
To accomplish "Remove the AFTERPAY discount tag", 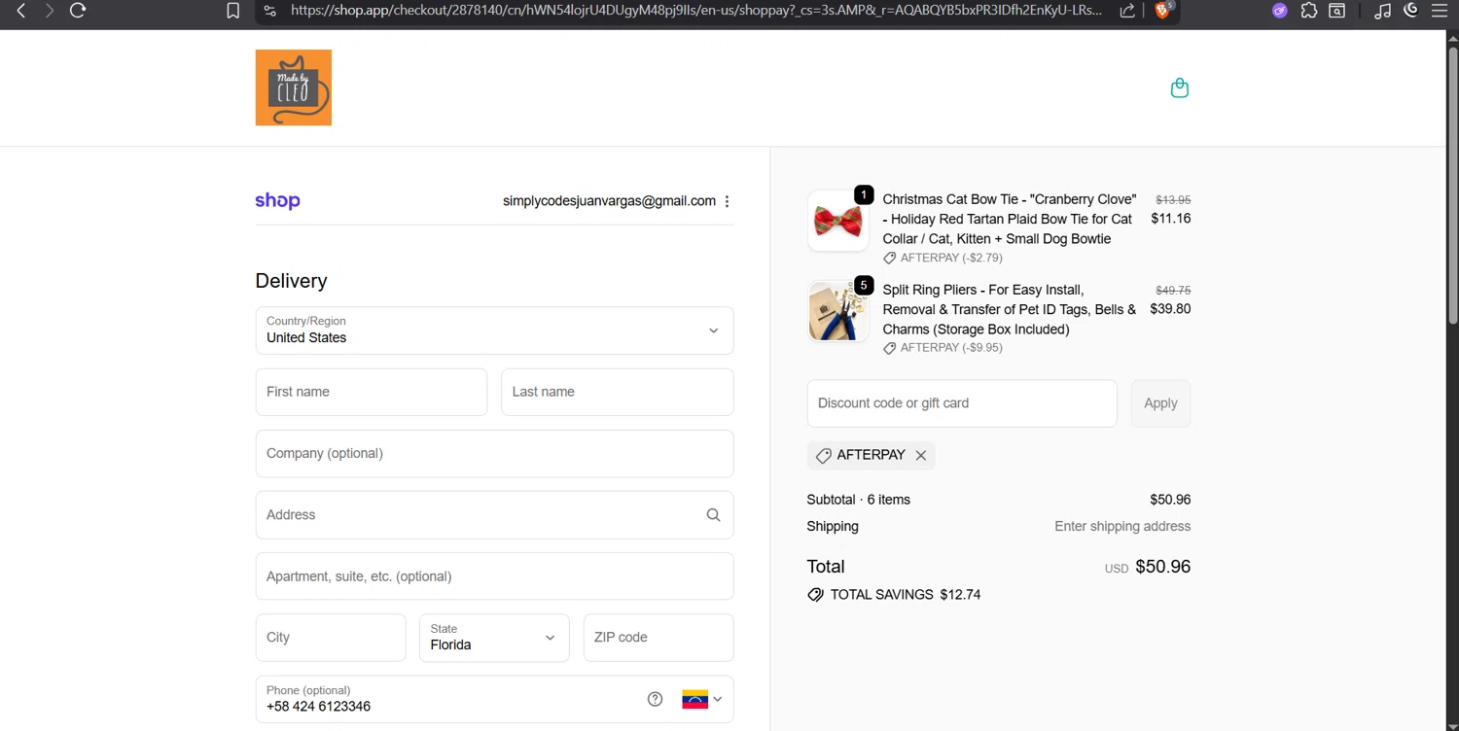I will point(921,455).
